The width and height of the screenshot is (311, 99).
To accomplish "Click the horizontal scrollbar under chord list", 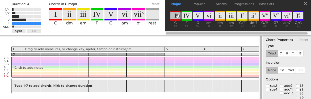I will pyautogui.click(x=237, y=33).
